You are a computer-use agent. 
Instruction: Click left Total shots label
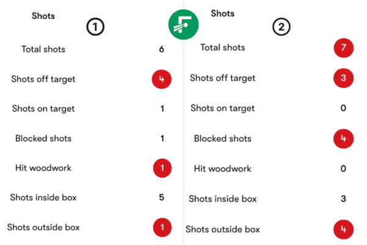[x=43, y=49]
